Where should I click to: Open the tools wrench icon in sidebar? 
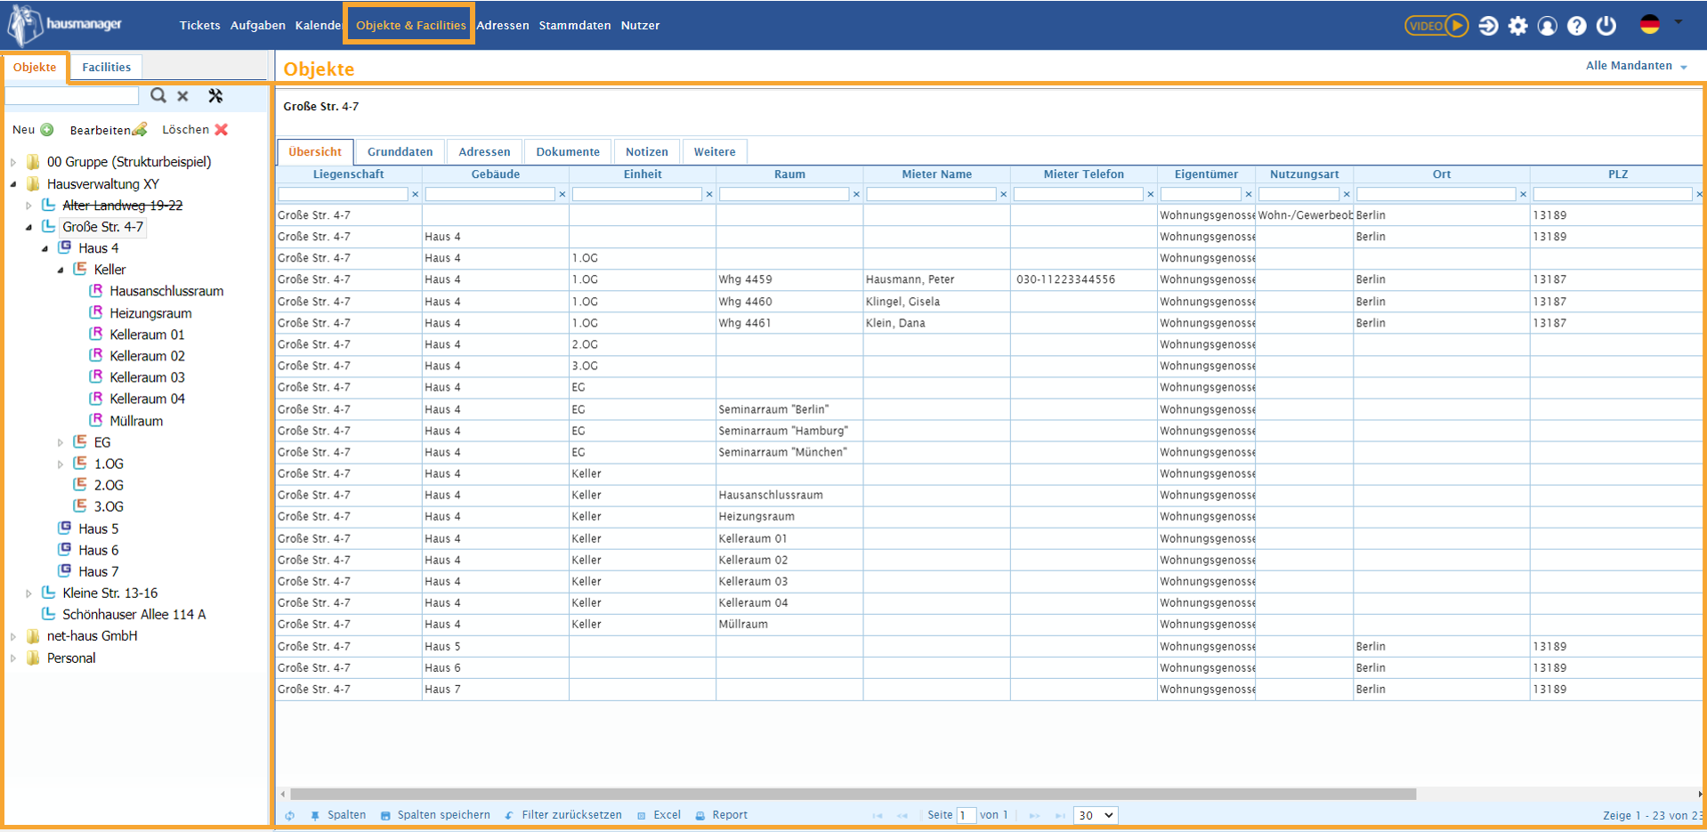tap(215, 95)
